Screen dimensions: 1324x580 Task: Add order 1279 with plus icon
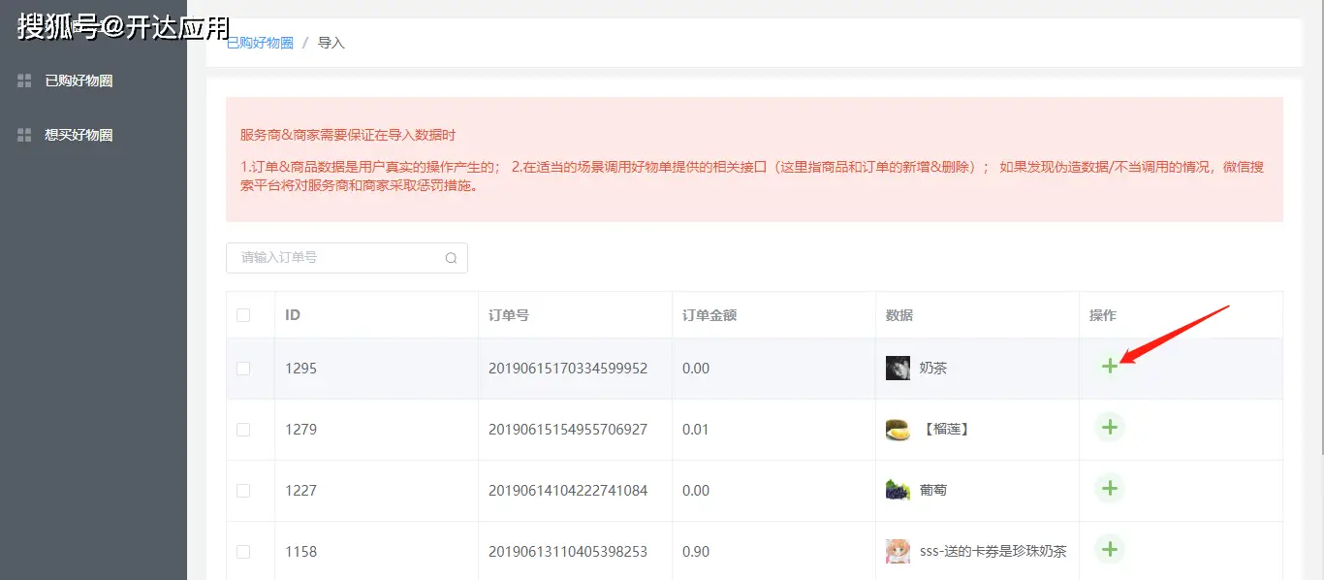point(1110,427)
